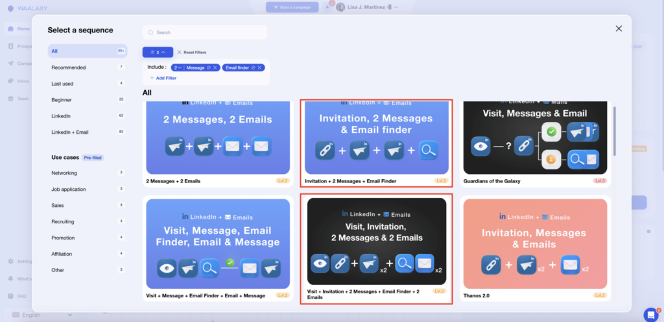This screenshot has width=664, height=322.
Task: Open the message count dropdown showing 2
Action: (x=178, y=68)
